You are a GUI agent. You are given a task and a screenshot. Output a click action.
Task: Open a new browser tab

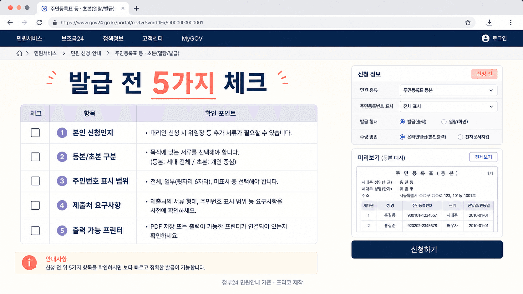136,8
